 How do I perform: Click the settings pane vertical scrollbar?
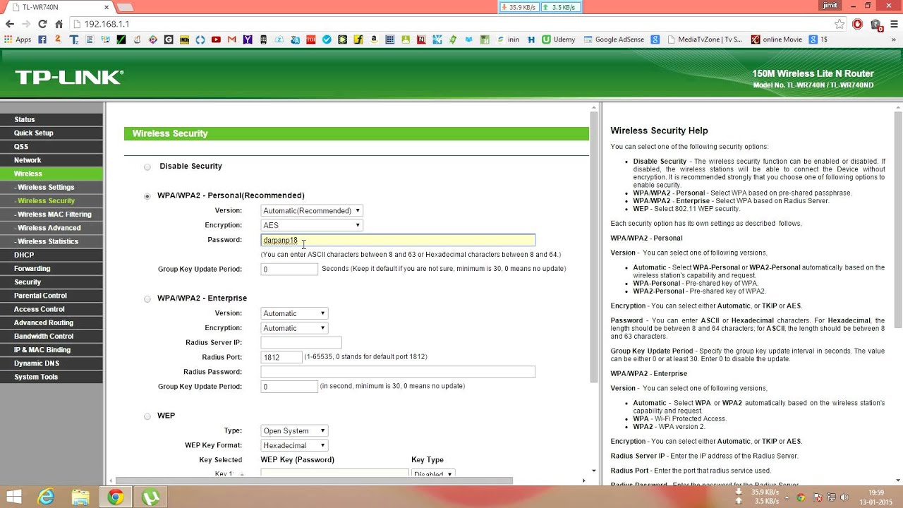click(x=594, y=247)
